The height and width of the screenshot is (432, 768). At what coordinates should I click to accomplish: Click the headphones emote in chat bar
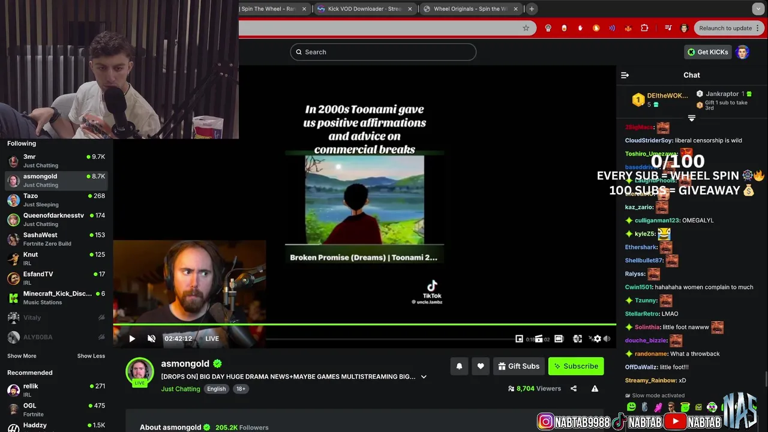[712, 407]
